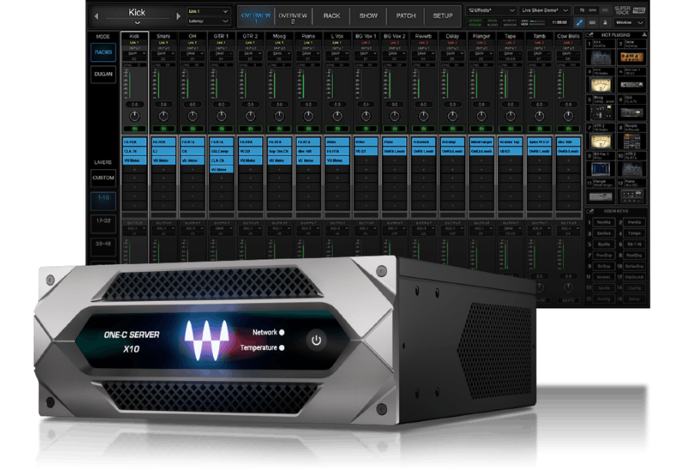Select the 17-32 layer button
685x470 pixels.
click(x=103, y=224)
